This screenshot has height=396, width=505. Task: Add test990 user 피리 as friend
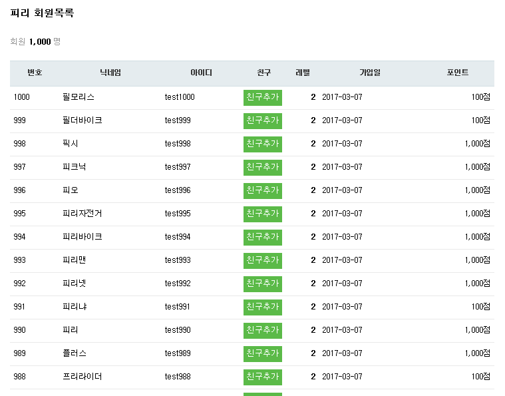pos(262,330)
